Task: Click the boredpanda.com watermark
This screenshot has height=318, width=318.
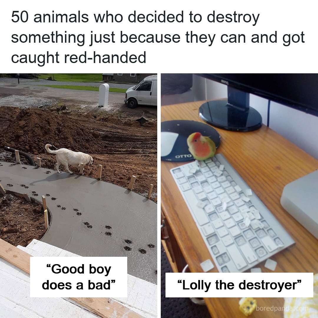Action: (x=282, y=309)
